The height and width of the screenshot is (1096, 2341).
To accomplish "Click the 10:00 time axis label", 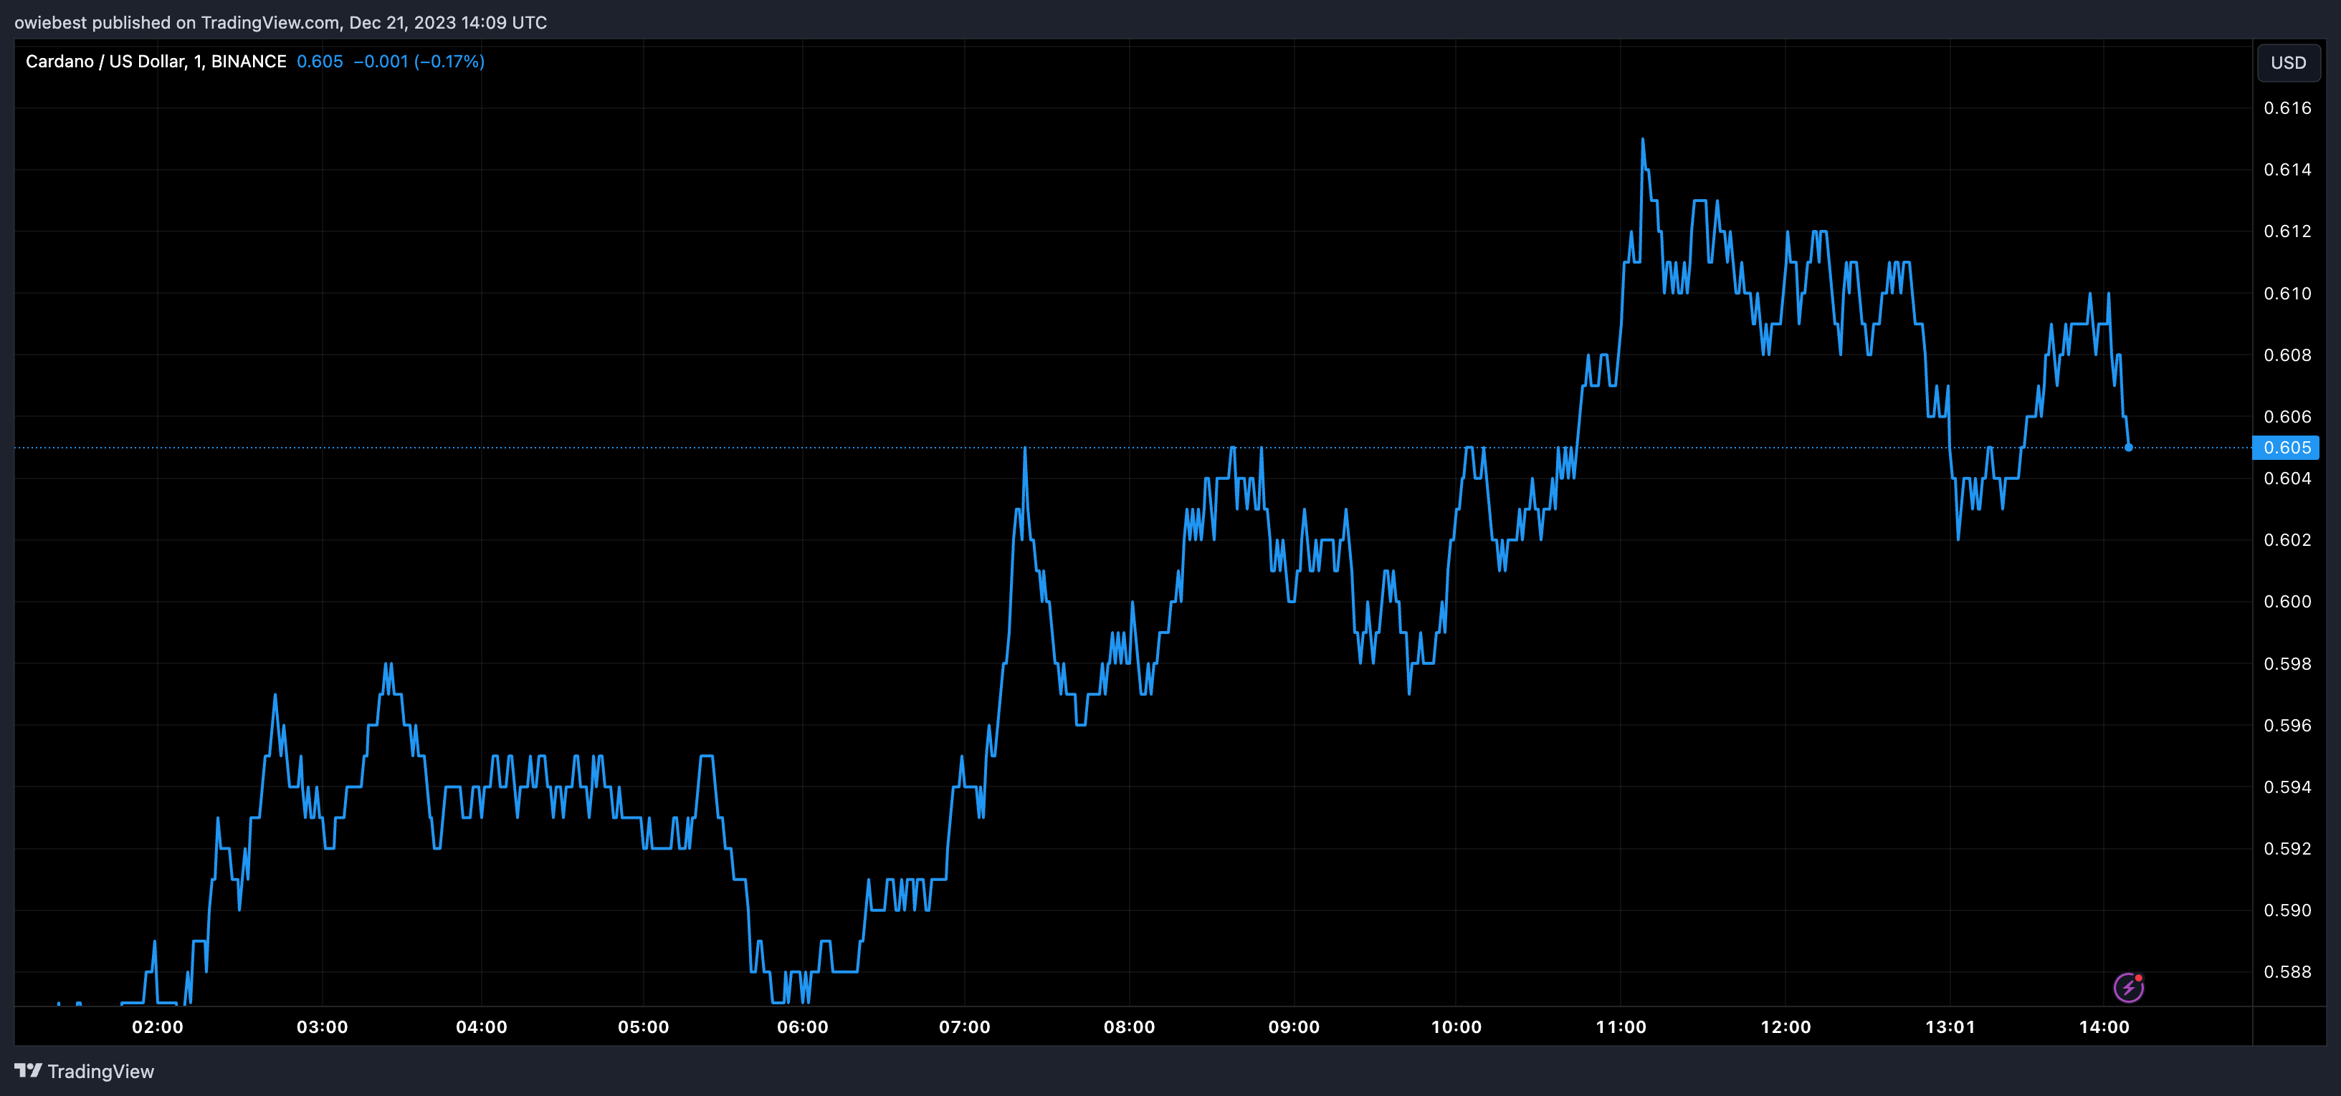I will 1456,1027.
